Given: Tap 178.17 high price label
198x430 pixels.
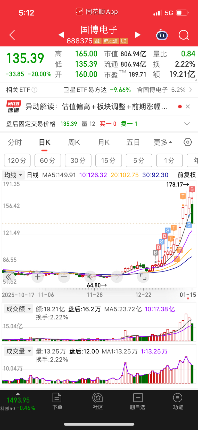Looking at the screenshot, I should tap(177, 185).
